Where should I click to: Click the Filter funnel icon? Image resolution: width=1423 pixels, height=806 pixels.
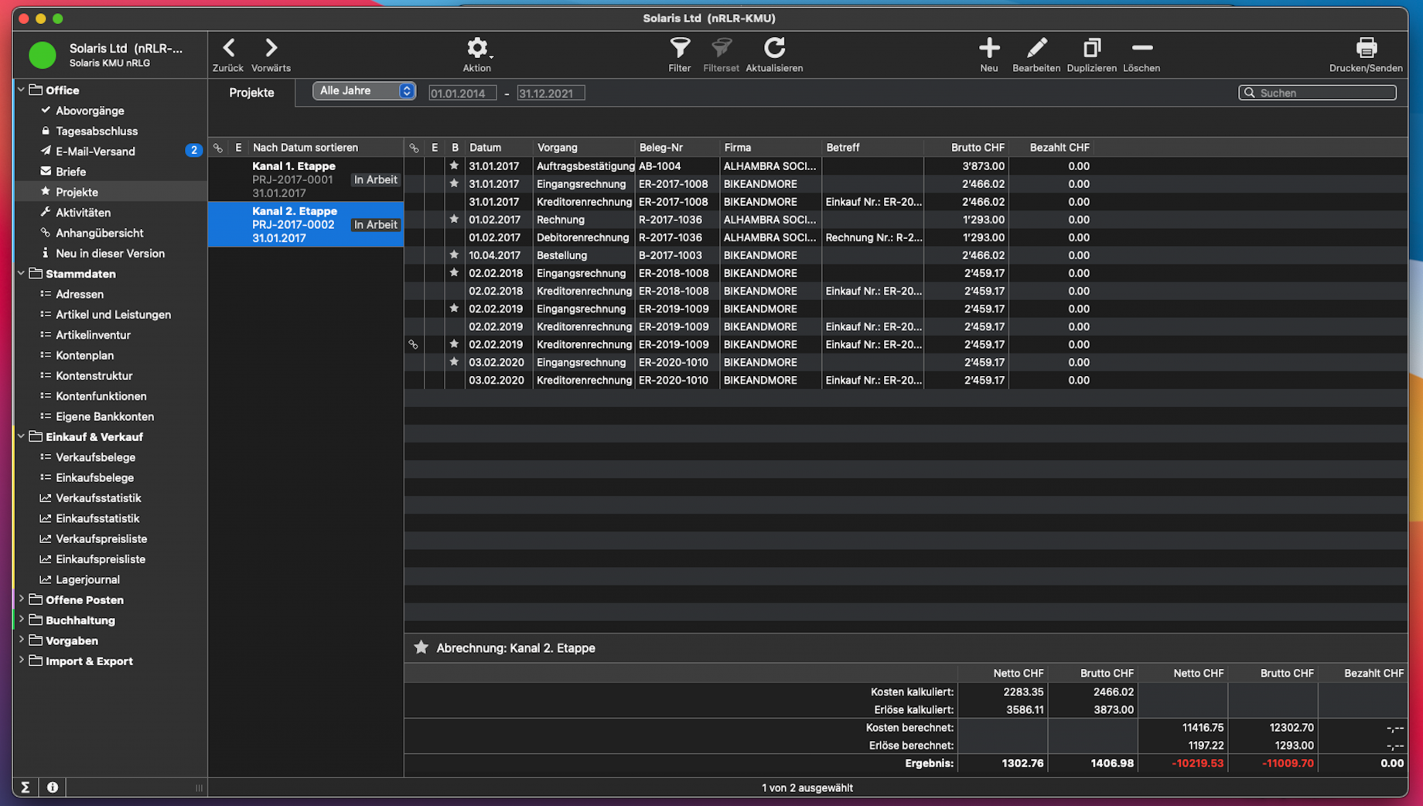point(679,49)
